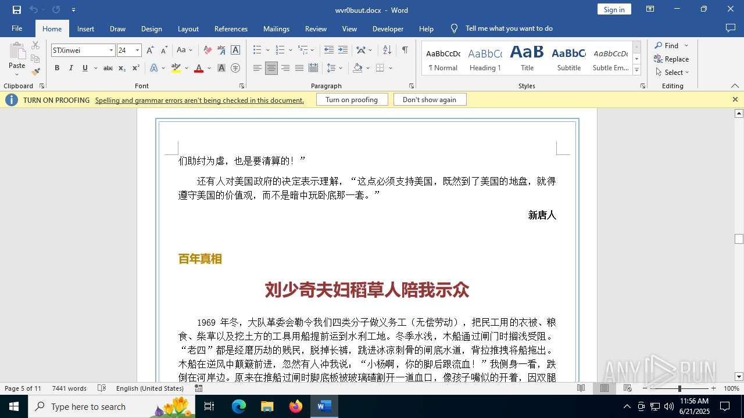The image size is (744, 418).
Task: Clear all formatting icon
Action: pos(207,51)
